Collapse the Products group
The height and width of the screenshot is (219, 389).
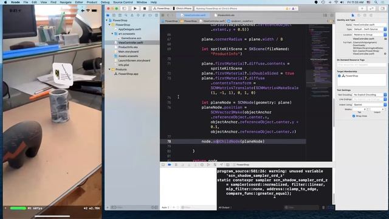(x=109, y=69)
